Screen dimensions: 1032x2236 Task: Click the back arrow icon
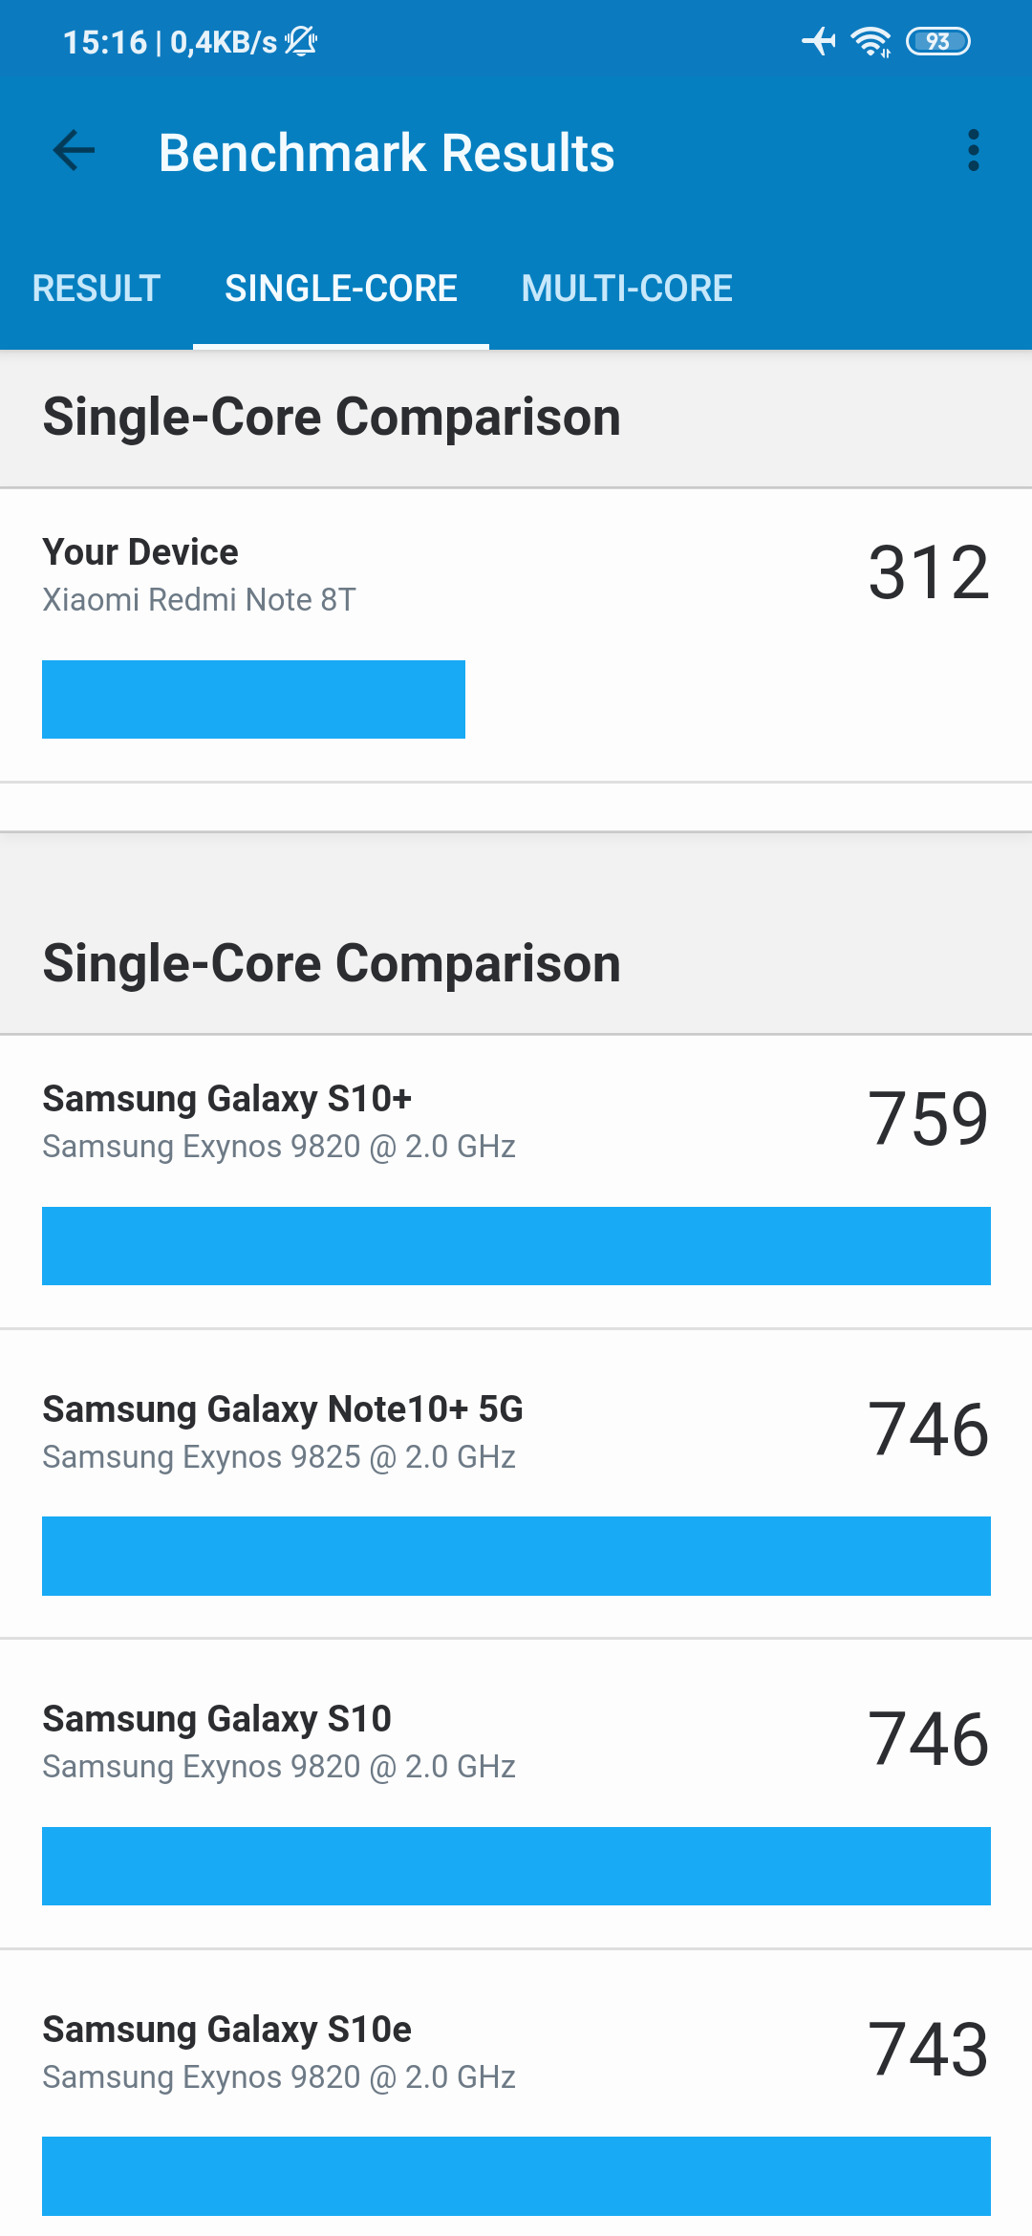click(x=73, y=151)
